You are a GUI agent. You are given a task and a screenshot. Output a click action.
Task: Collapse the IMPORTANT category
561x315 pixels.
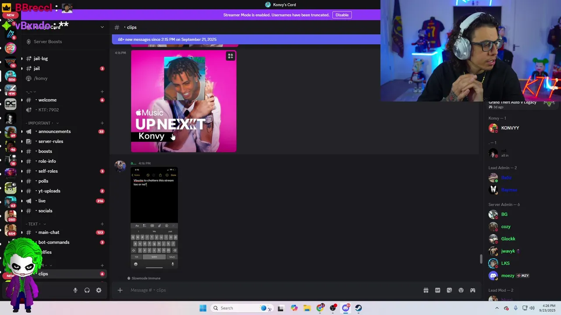click(42, 123)
